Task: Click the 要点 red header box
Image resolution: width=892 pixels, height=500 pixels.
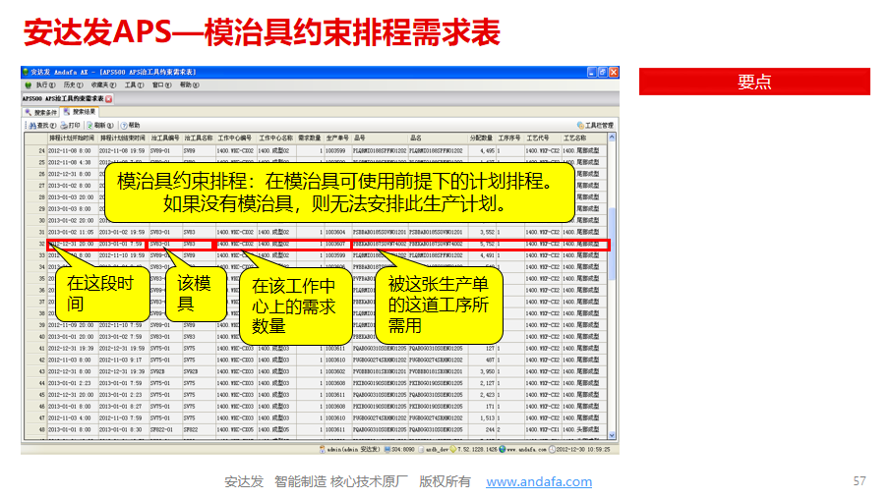Action: coord(754,82)
